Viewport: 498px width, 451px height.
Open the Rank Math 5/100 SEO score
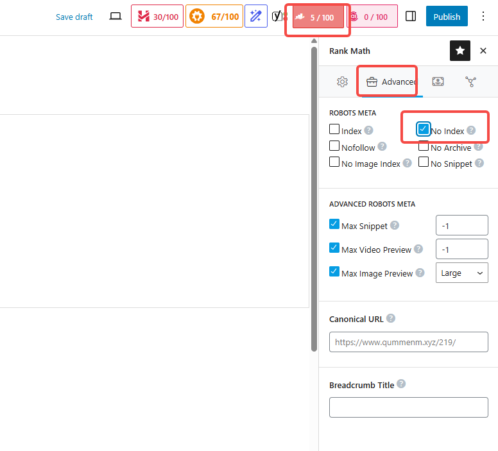318,17
